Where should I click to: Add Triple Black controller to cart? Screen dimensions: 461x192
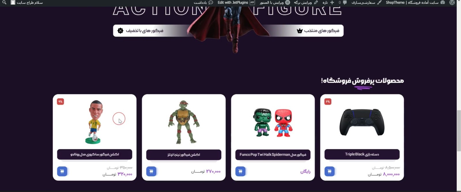(330, 172)
